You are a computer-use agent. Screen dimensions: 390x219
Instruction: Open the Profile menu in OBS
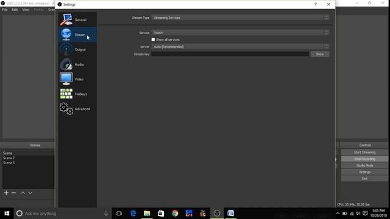38,10
